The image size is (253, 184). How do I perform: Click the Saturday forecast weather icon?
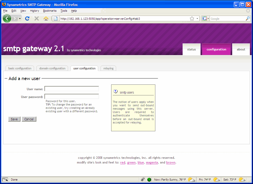(242, 180)
